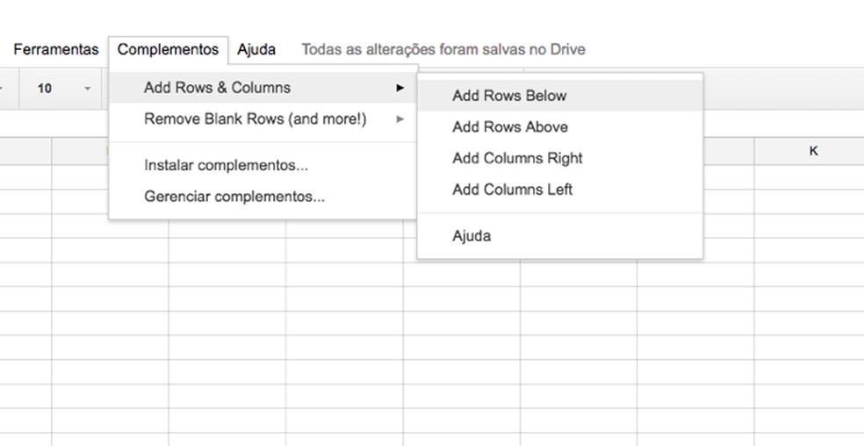Open the Ferramentas menu
This screenshot has width=864, height=446.
click(55, 50)
